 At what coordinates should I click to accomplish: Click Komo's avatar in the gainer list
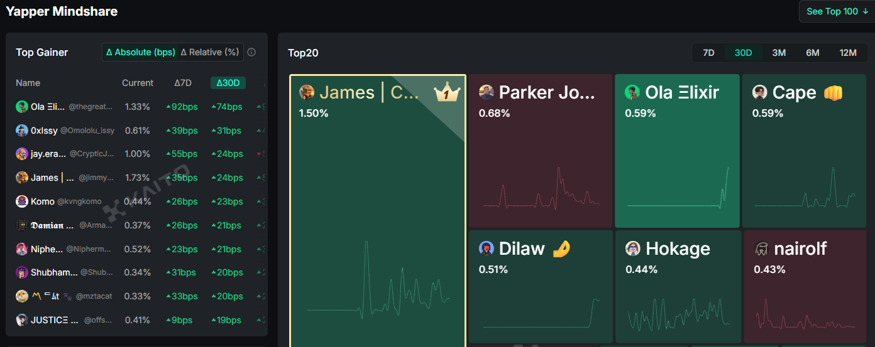tap(22, 201)
